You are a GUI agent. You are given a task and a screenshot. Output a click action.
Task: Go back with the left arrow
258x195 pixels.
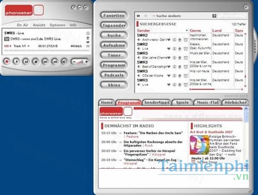(138, 16)
